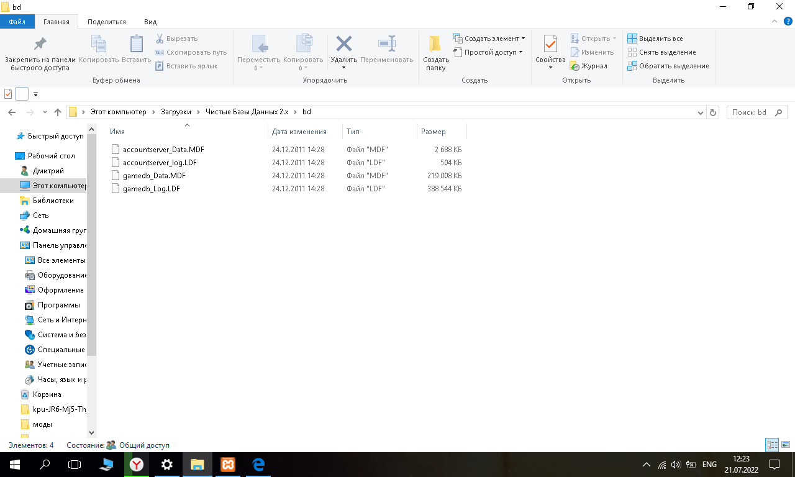Click the Delete (Удалить) icon in ribbon

343,45
